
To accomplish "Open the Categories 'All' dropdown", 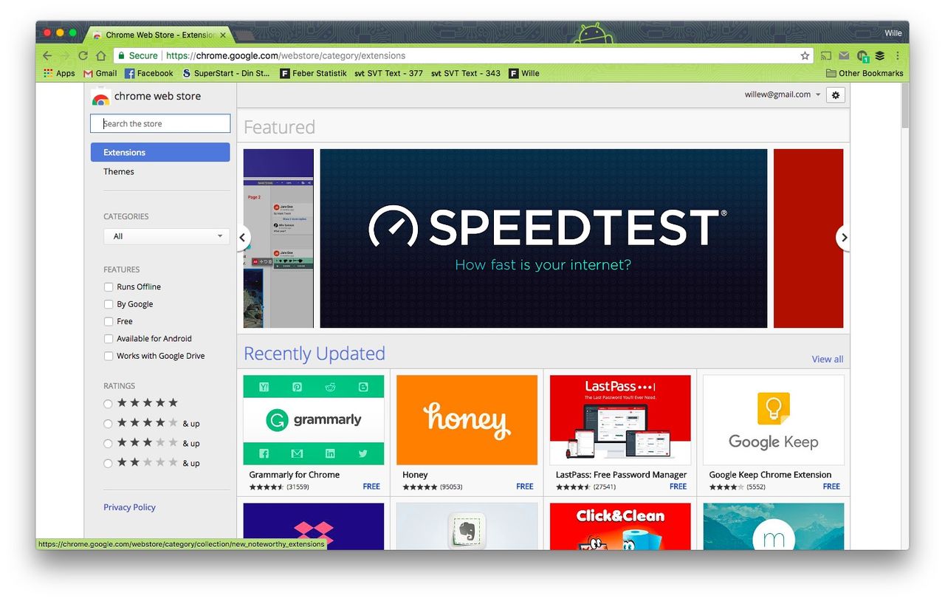I will click(167, 236).
